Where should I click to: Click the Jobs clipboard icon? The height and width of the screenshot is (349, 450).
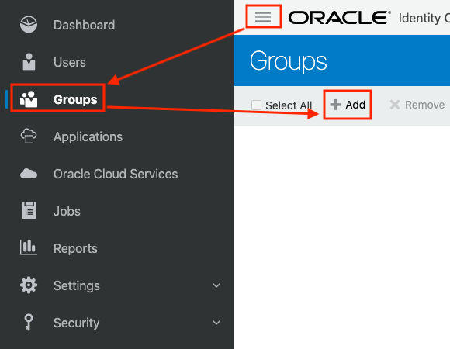coord(29,210)
